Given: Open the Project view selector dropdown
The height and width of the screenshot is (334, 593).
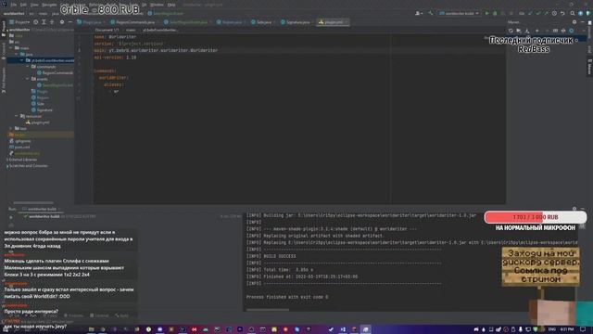Looking at the screenshot, I should pyautogui.click(x=19, y=22).
